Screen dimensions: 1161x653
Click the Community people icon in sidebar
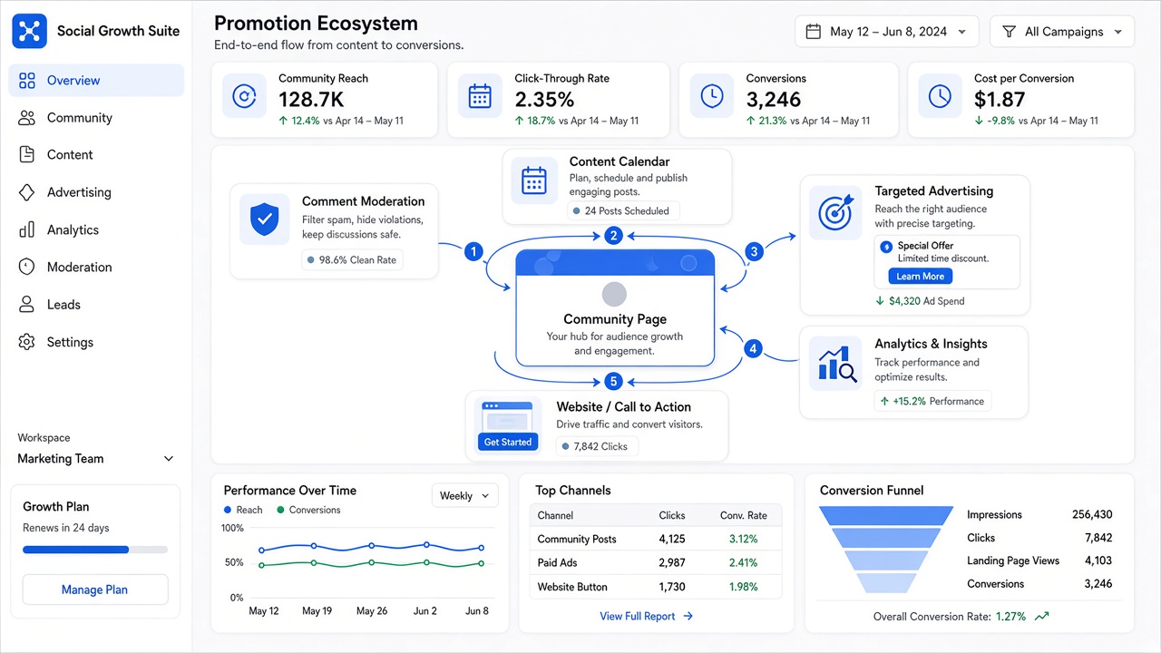pyautogui.click(x=27, y=118)
